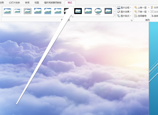
Task: Click the 上移一层 button
Action: pos(141,8)
